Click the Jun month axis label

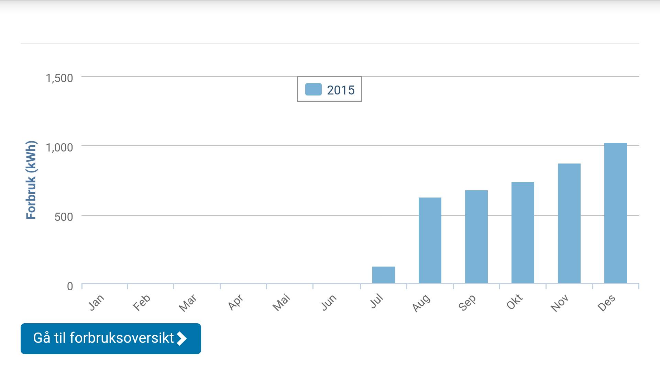click(329, 302)
